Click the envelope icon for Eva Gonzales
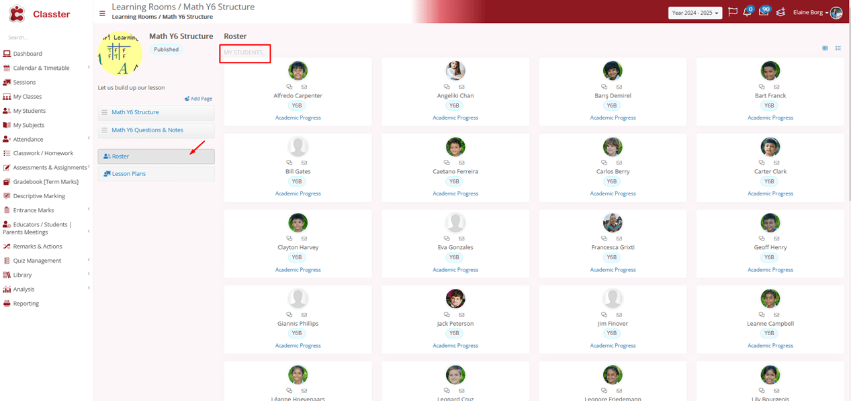 point(461,238)
